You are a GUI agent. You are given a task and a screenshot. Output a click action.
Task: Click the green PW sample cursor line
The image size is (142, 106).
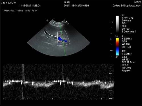(62, 39)
